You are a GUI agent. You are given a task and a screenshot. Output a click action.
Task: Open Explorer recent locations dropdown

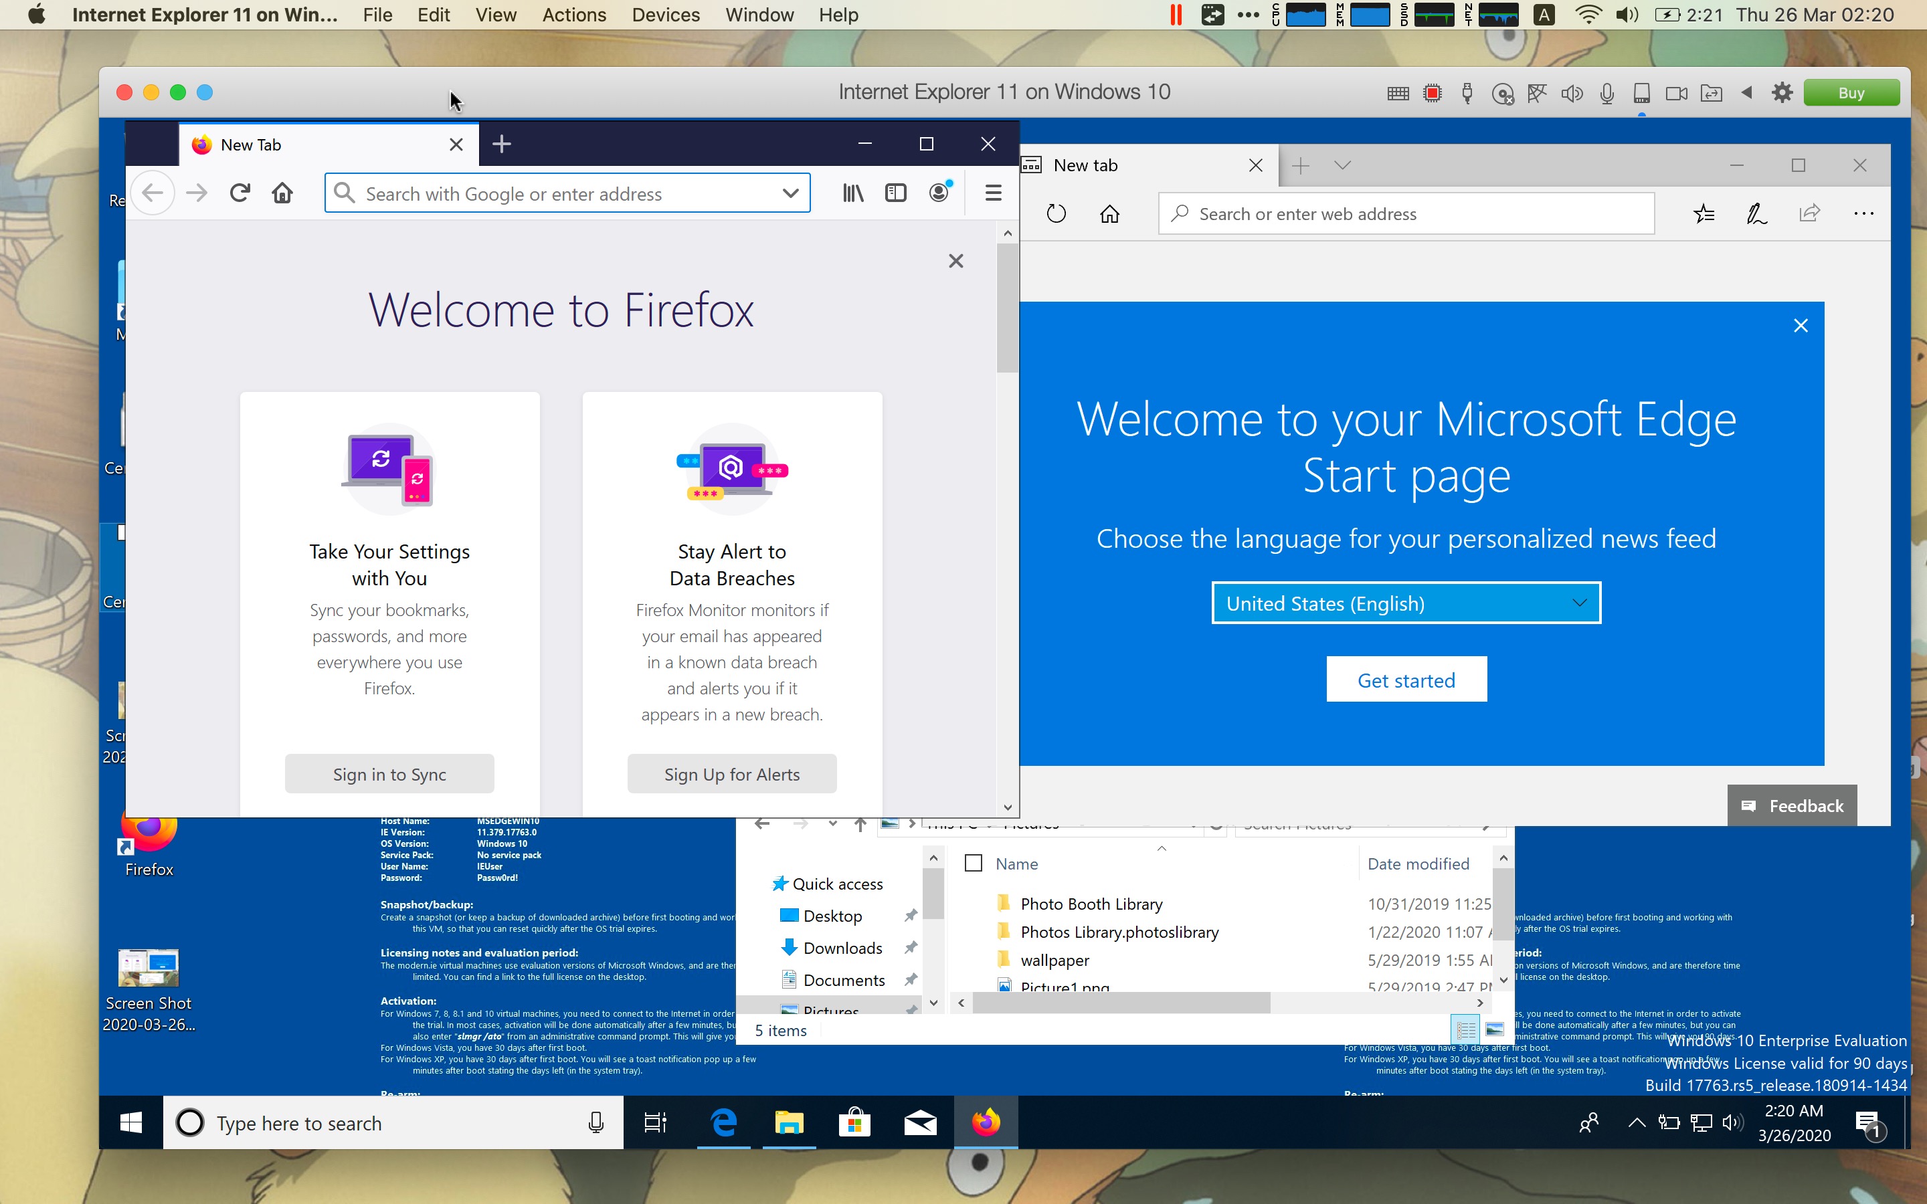click(832, 824)
